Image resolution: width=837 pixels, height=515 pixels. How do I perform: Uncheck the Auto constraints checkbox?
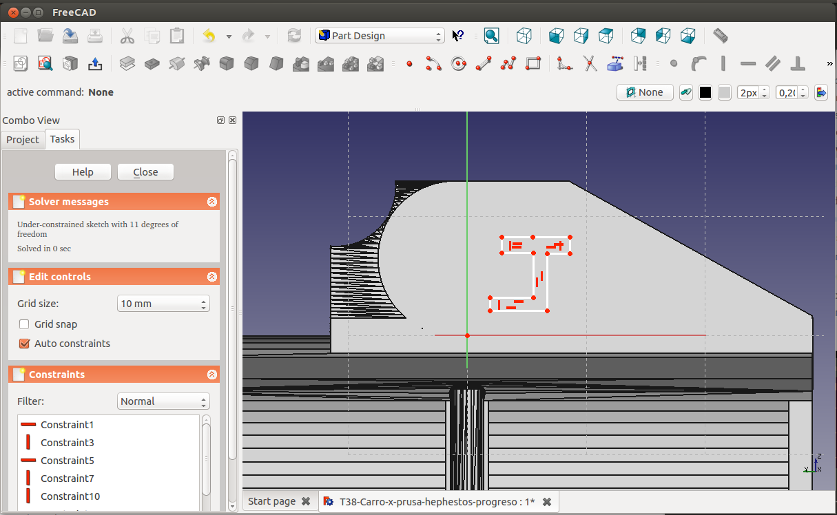pos(24,344)
